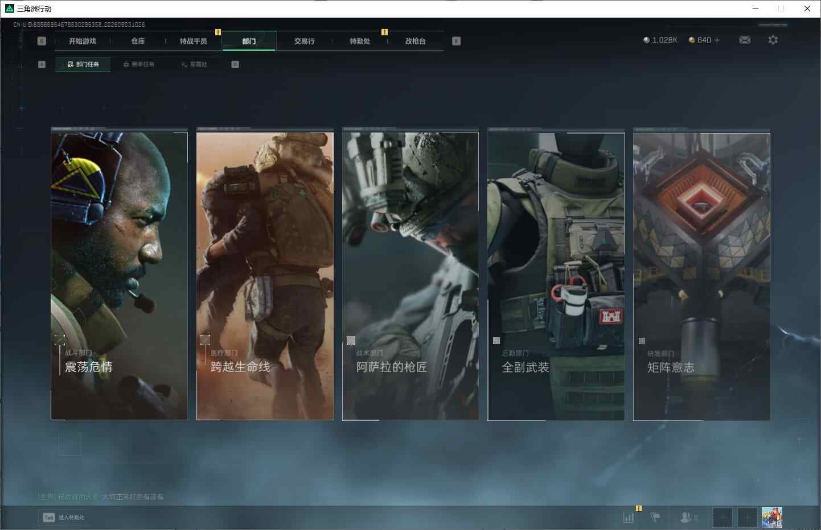Click the Tab 进入特勤处 button

point(64,517)
